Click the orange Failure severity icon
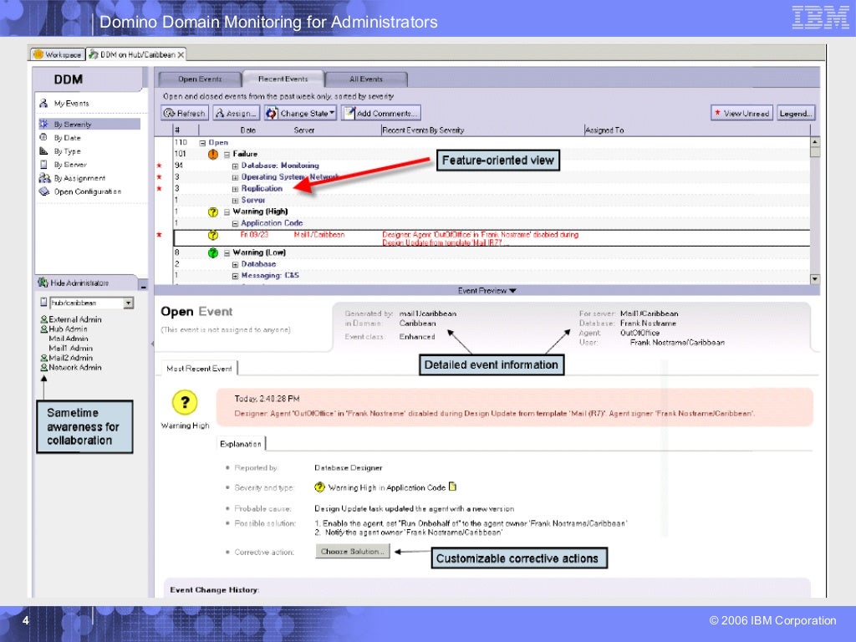The width and height of the screenshot is (856, 642). 213,155
